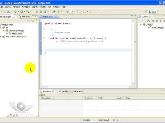Click the Last Edit Location icon

click(x=90, y=12)
